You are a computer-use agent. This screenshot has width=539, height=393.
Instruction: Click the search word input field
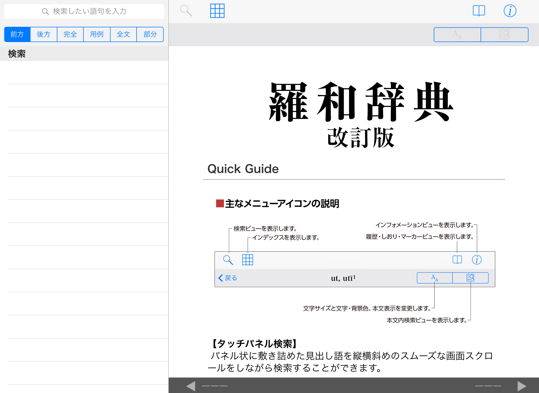84,11
